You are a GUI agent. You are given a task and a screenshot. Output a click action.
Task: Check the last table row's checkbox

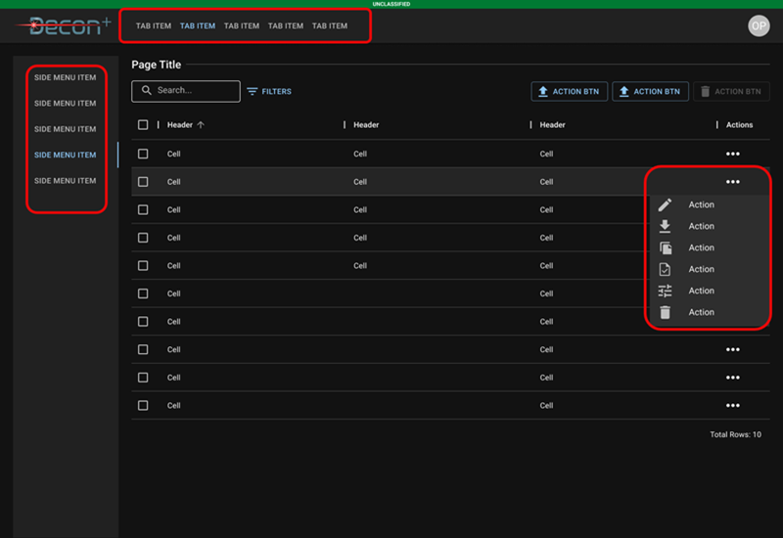tap(143, 405)
